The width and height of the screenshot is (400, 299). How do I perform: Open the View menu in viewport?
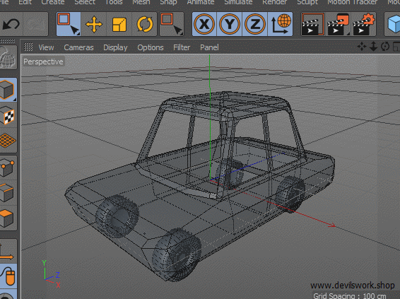point(46,47)
